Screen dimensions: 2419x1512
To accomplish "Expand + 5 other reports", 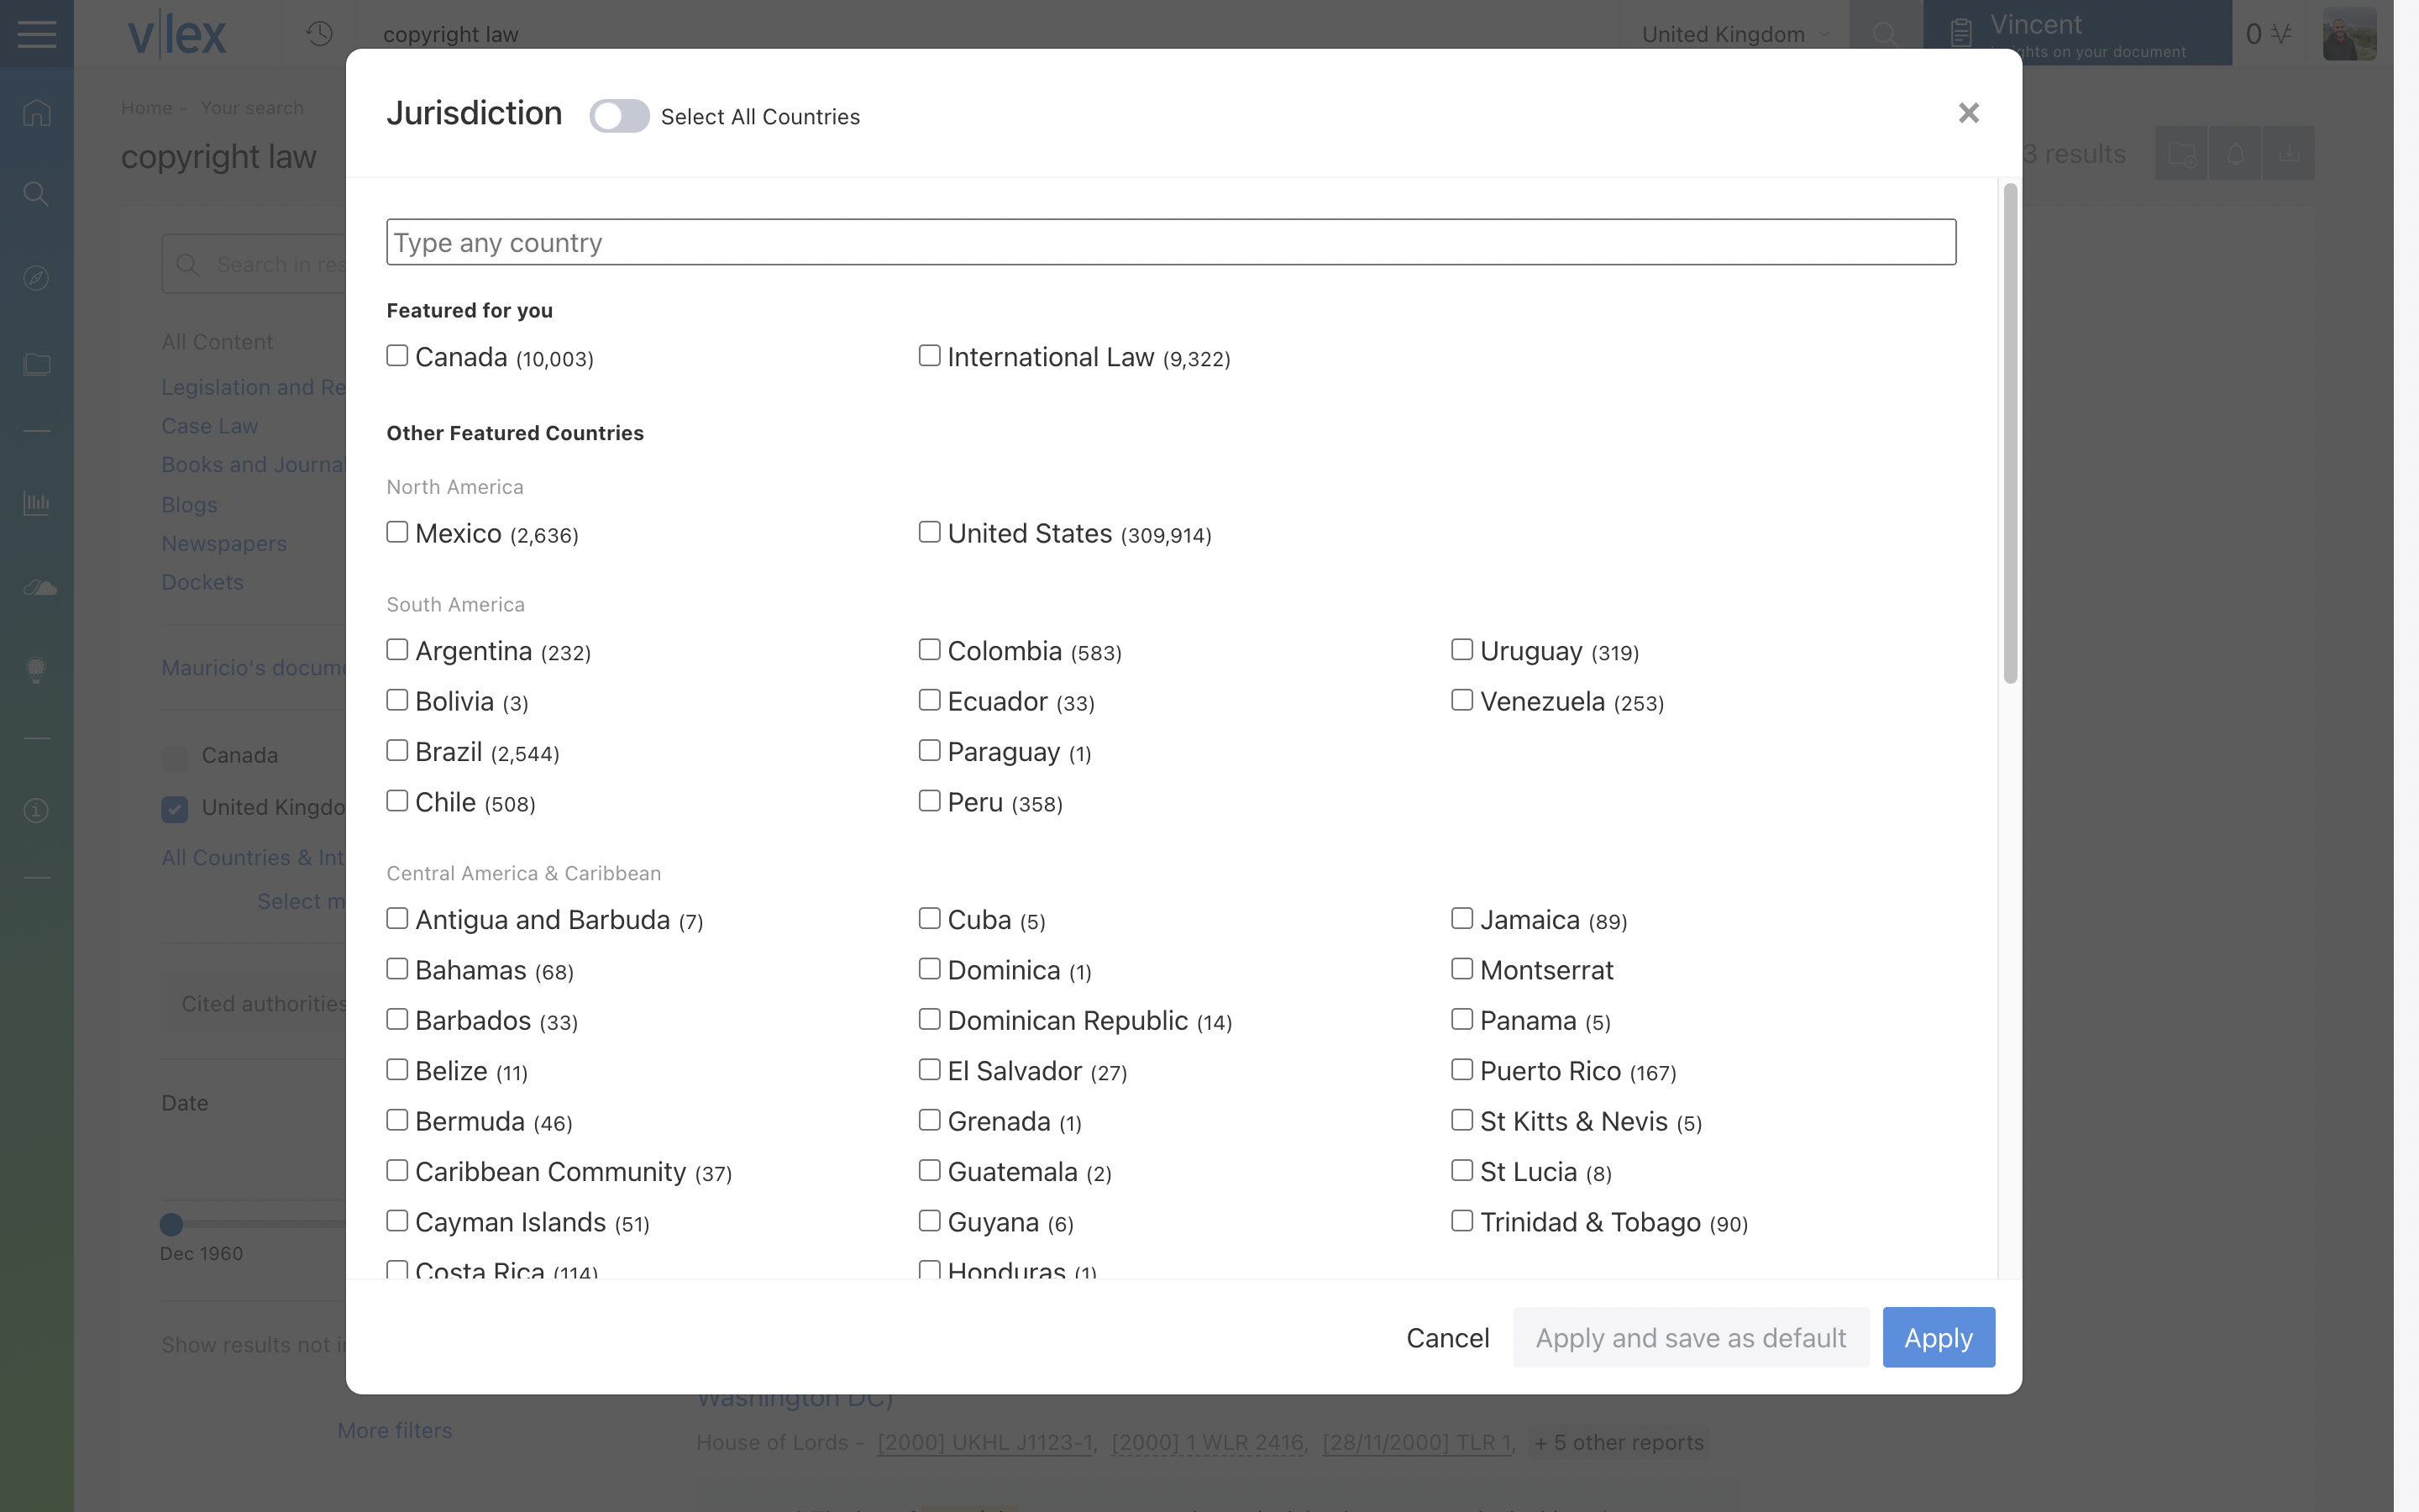I will click(x=1619, y=1443).
